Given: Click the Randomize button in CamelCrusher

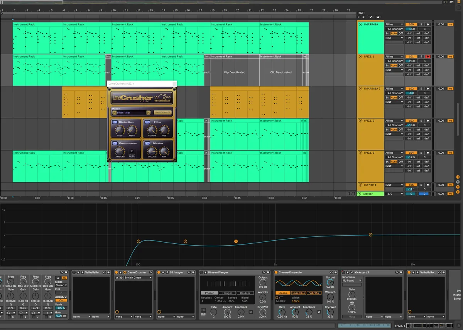Looking at the screenshot, I should [x=162, y=113].
